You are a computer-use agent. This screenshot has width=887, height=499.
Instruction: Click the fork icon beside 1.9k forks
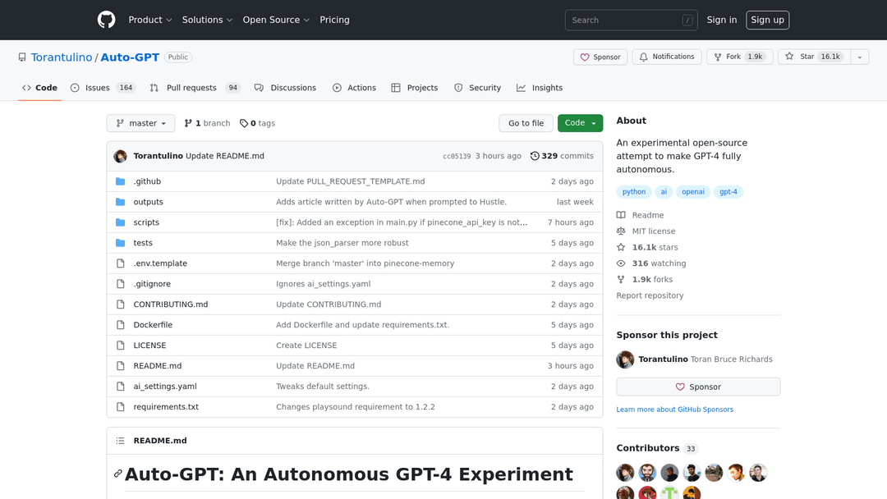click(x=621, y=279)
